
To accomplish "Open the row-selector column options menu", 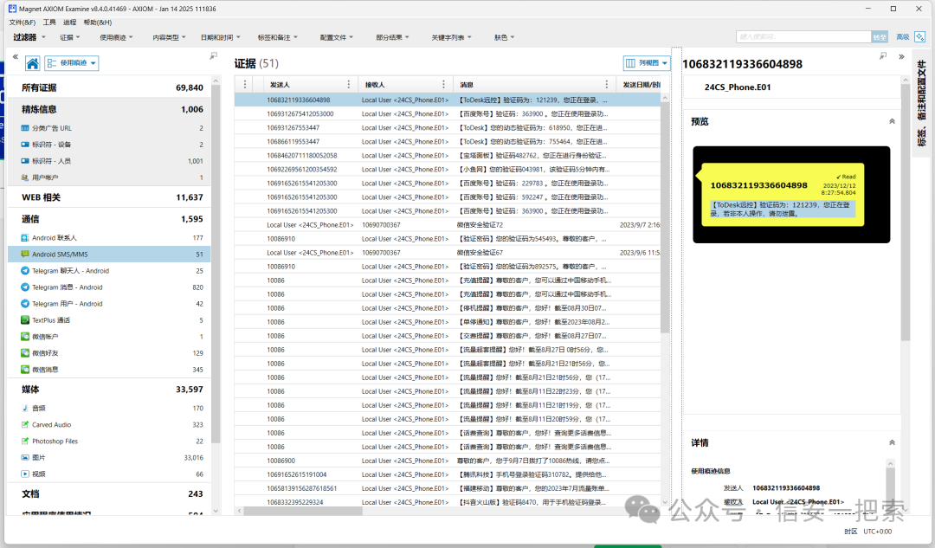I will 244,85.
